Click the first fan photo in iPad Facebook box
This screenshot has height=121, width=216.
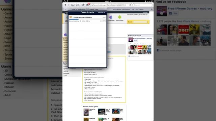tap(131, 47)
